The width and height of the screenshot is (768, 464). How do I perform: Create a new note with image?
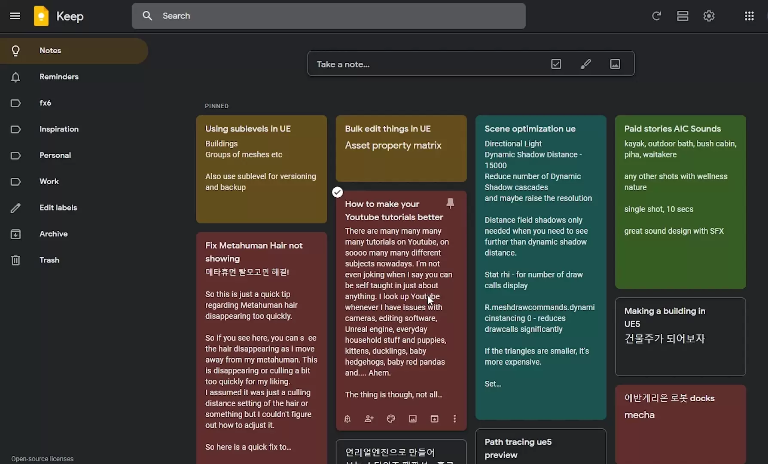pyautogui.click(x=615, y=64)
